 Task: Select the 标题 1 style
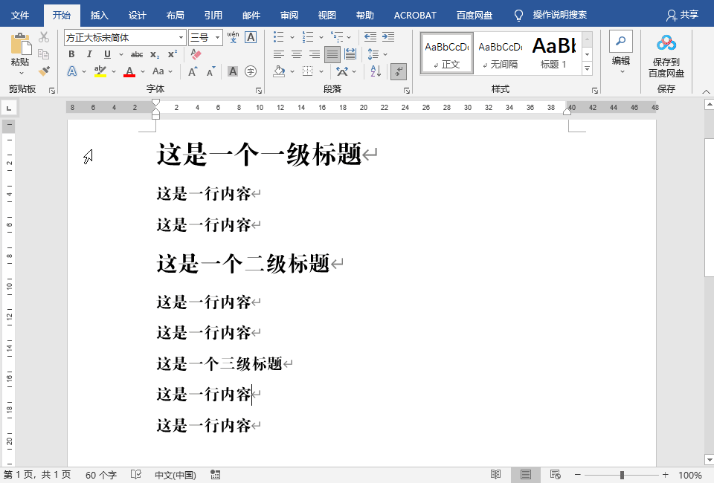(554, 53)
